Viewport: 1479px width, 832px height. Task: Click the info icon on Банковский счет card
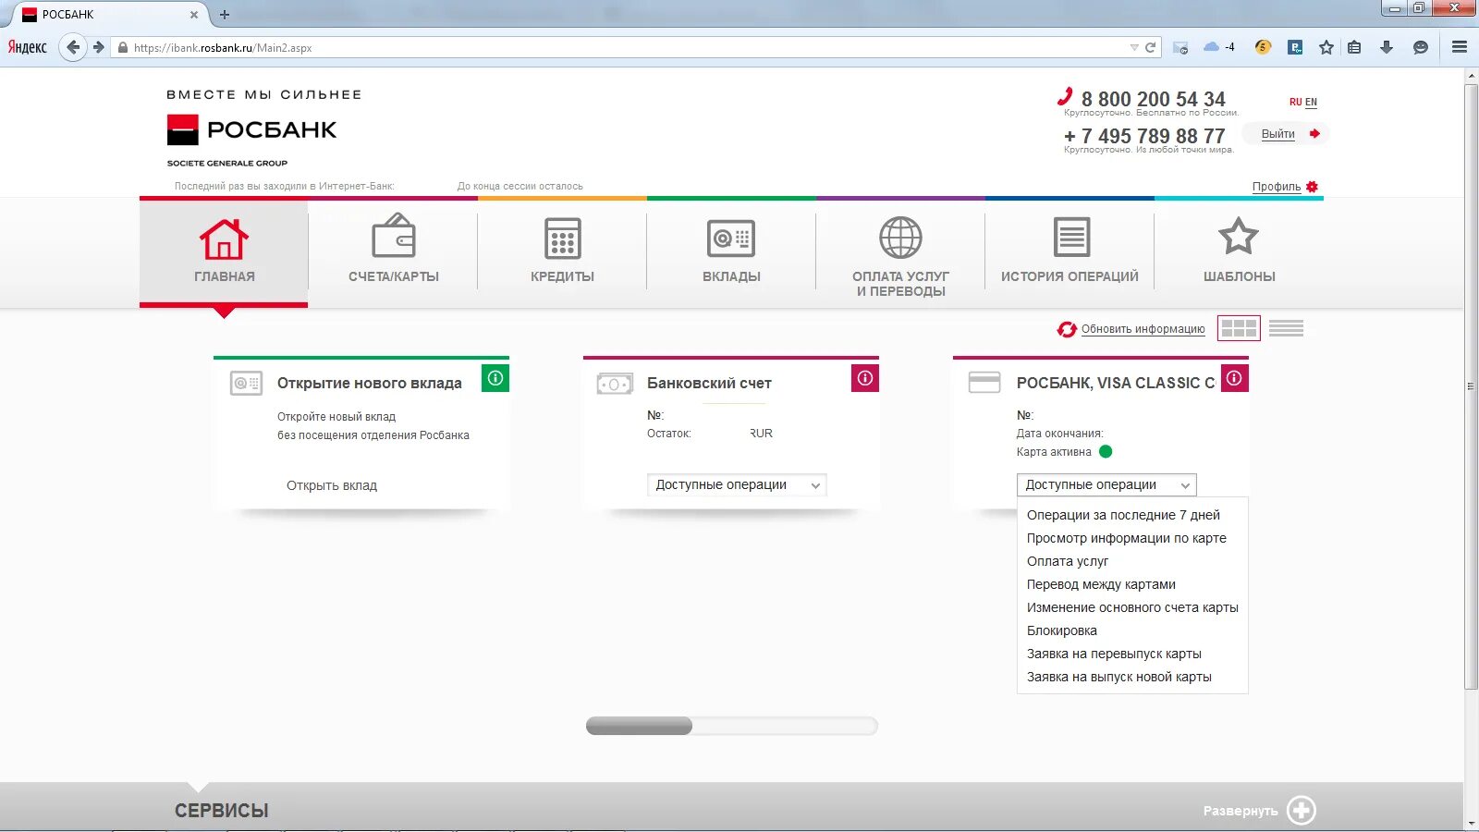tap(865, 378)
